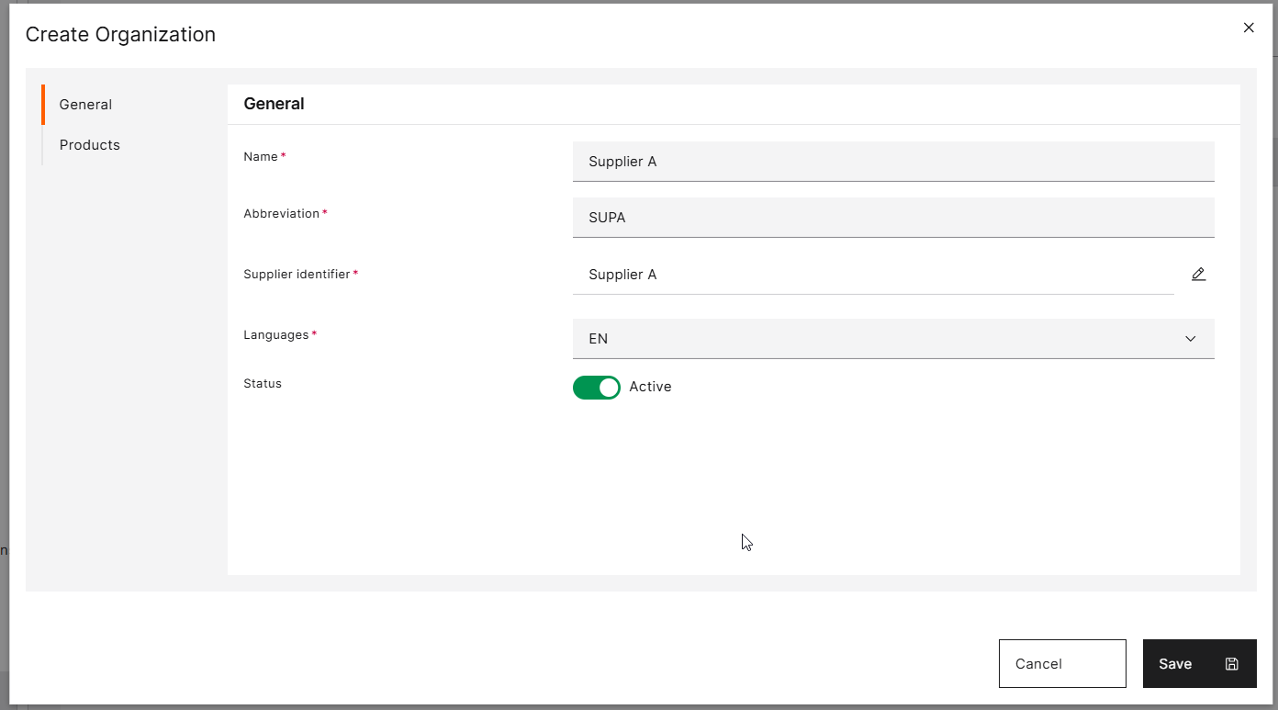Click the Save button
Image resolution: width=1278 pixels, height=710 pixels.
point(1199,663)
